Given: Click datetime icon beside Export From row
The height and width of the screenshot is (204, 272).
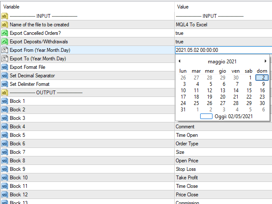Looking at the screenshot, I should coord(5,50).
